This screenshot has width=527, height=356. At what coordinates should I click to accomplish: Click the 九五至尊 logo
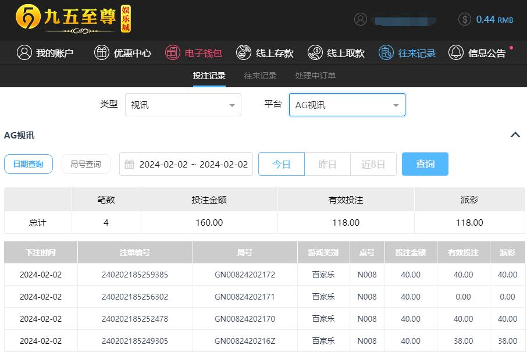[x=73, y=19]
